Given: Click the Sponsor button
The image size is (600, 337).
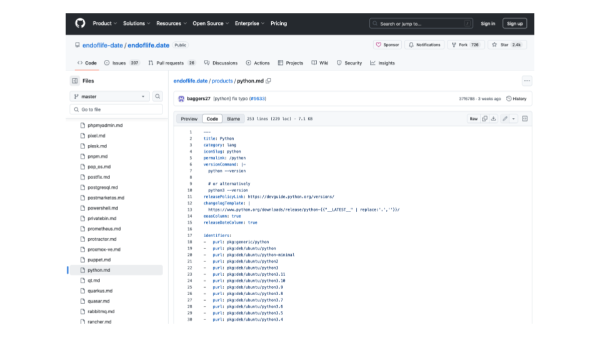Looking at the screenshot, I should 387,45.
